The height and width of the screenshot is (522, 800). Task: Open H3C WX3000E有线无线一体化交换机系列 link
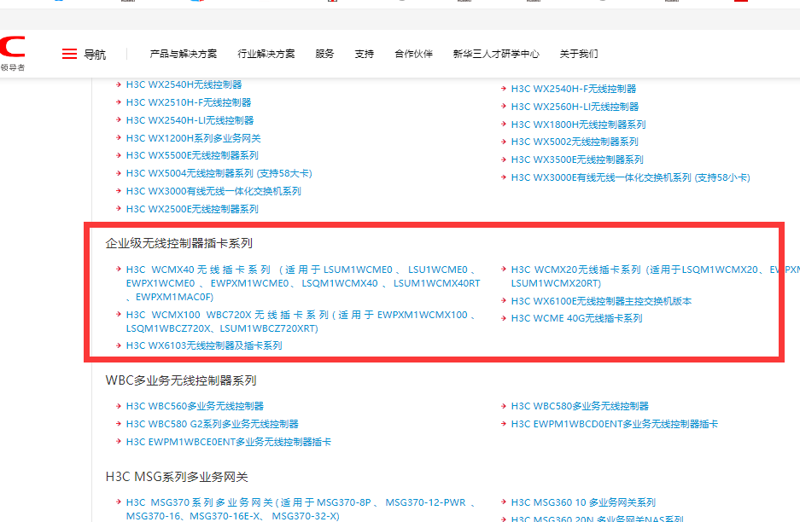[631, 177]
